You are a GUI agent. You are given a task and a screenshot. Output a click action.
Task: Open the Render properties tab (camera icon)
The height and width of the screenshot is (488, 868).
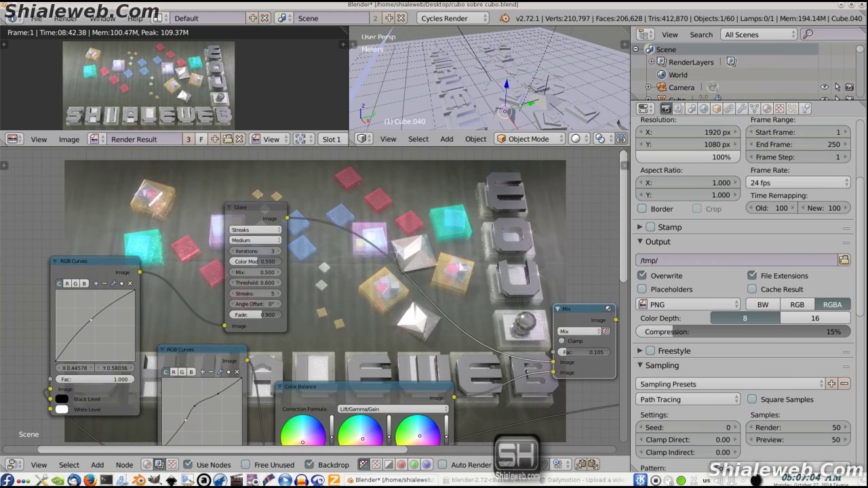click(666, 108)
